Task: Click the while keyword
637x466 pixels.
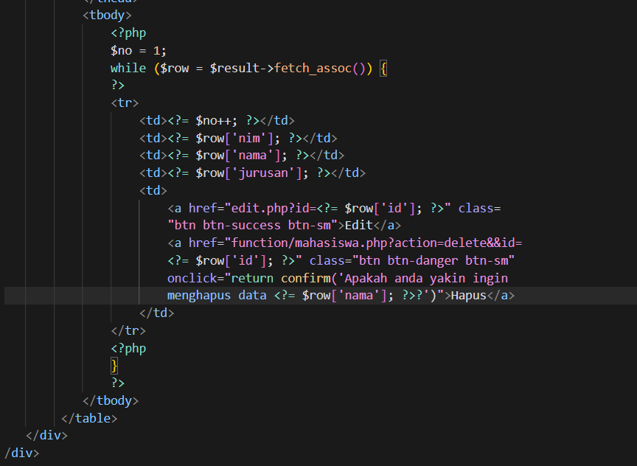Action: click(x=128, y=68)
